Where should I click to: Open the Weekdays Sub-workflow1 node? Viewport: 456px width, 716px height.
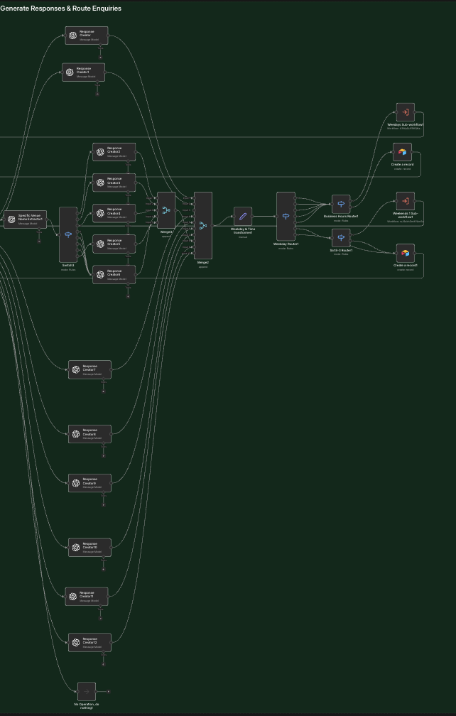tap(405, 112)
